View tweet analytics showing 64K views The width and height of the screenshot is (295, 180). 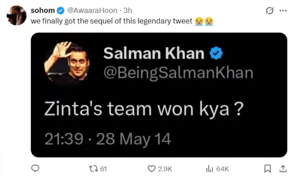click(x=209, y=168)
